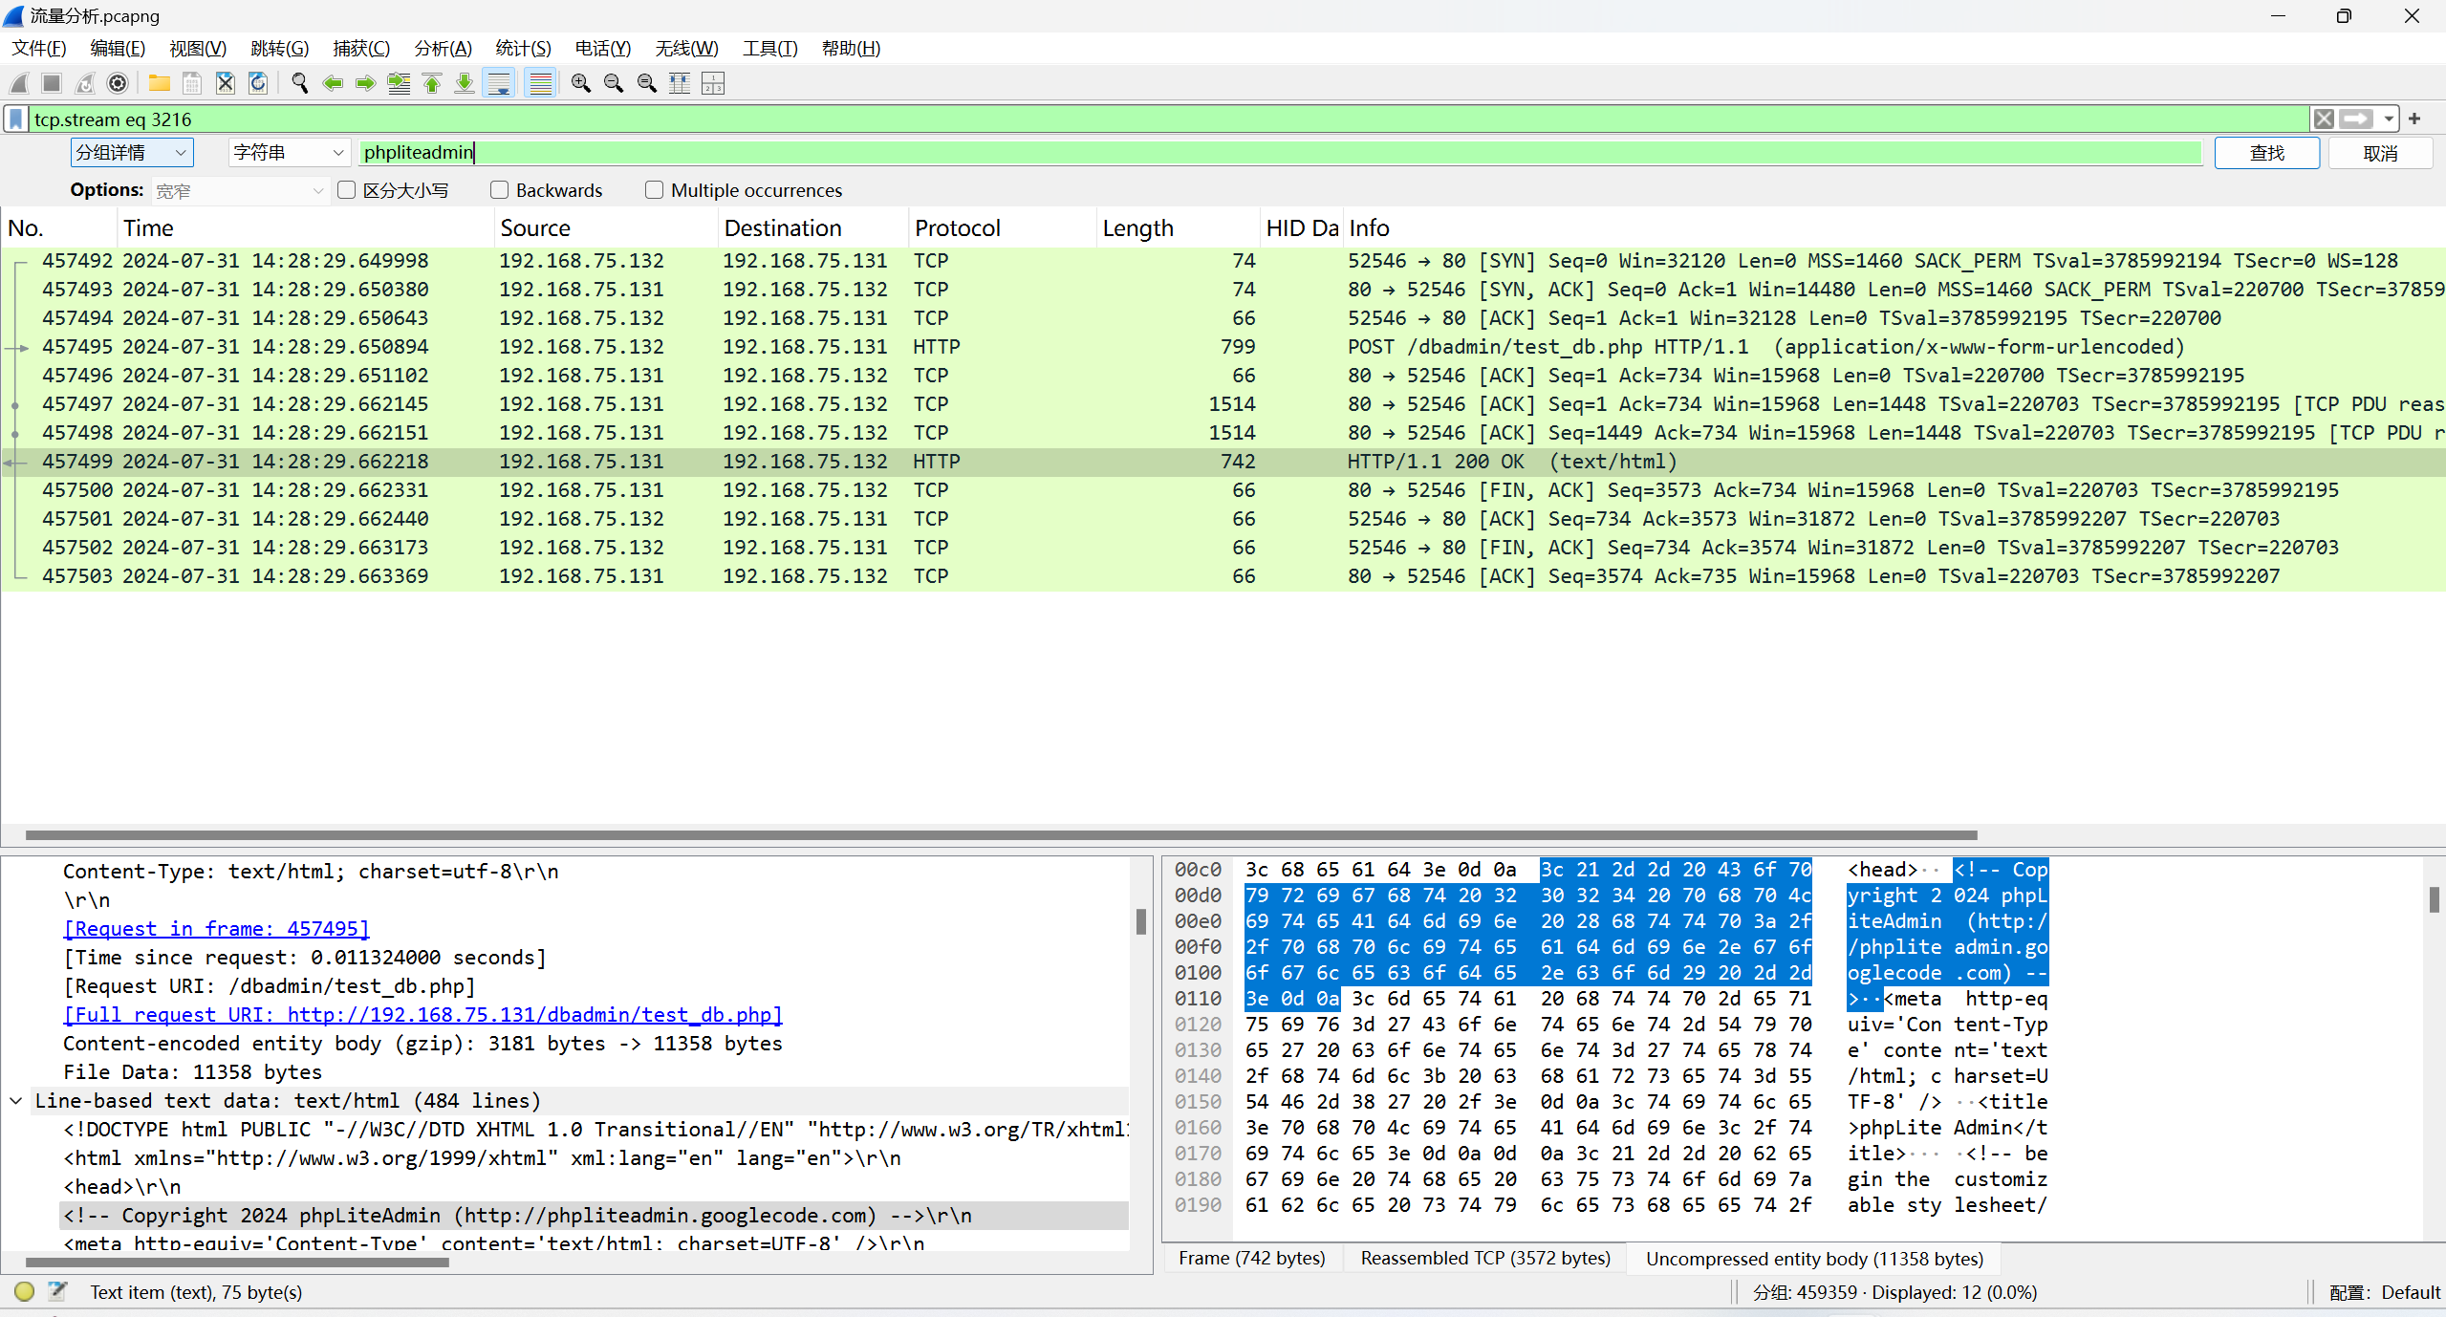This screenshot has height=1317, width=2446.
Task: Enable the 区分大小写 case sensitive checkbox
Action: [x=347, y=190]
